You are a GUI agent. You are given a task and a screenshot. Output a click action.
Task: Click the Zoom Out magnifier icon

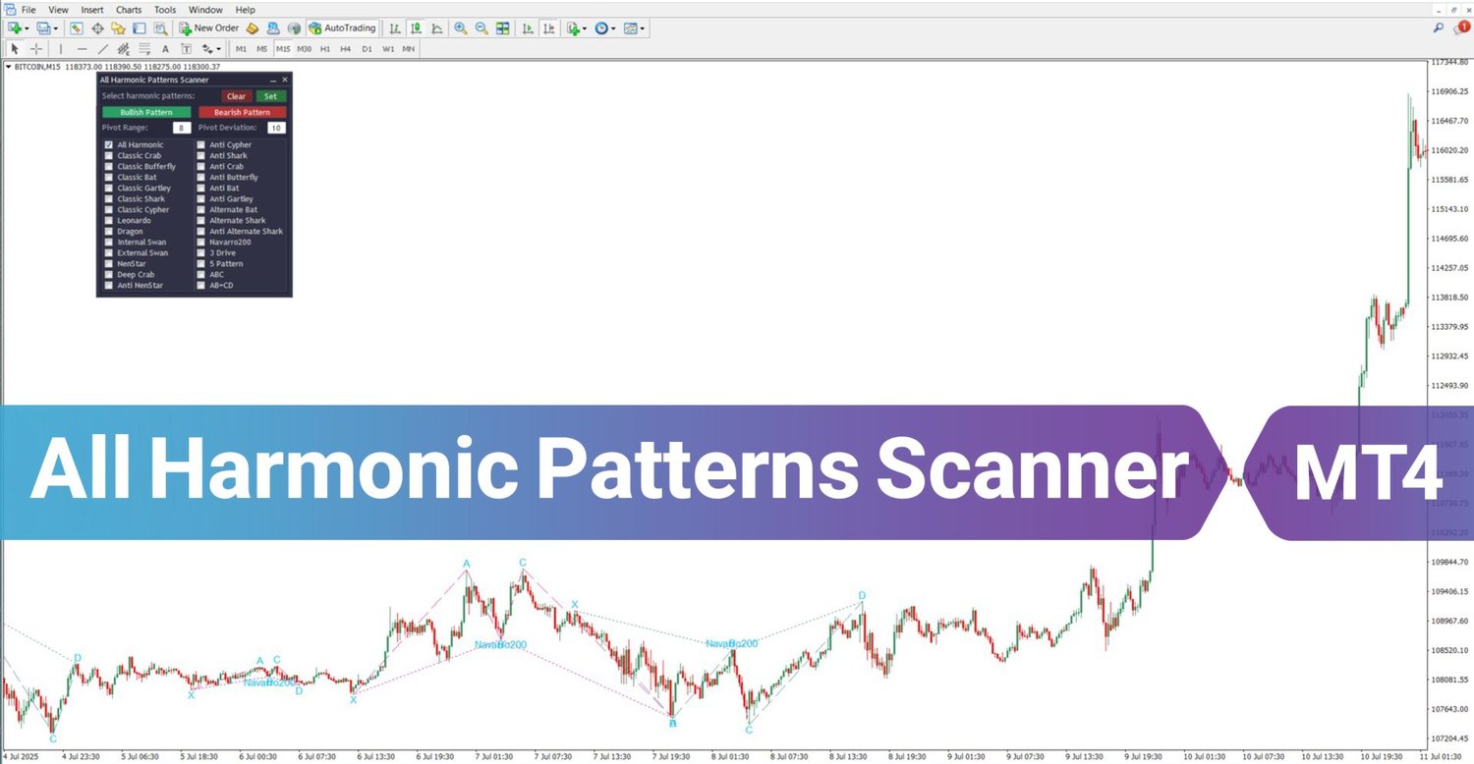482,28
